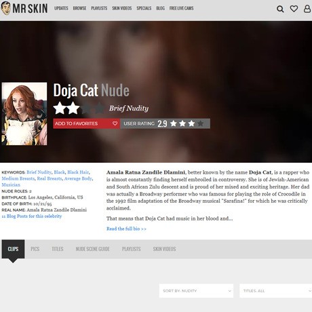Rate using the fourth user rating star
Viewport: 312px width, 312px height.
tap(201, 123)
